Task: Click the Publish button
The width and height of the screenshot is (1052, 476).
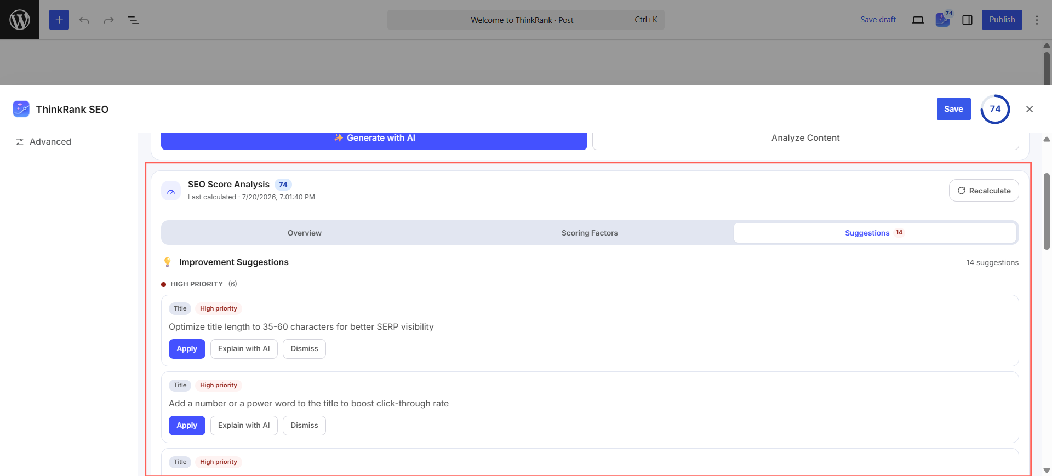Action: pos(1002,20)
